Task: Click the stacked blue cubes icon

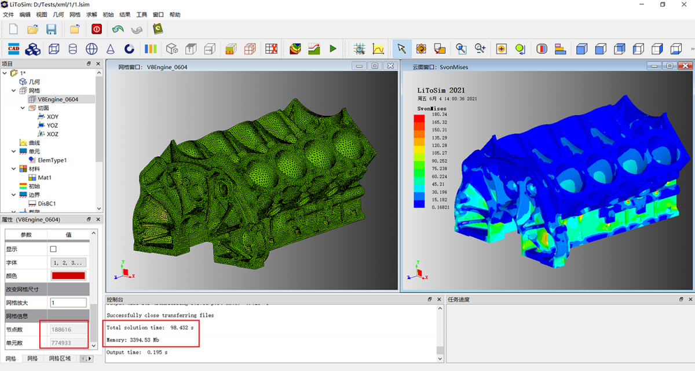Action: (x=33, y=49)
